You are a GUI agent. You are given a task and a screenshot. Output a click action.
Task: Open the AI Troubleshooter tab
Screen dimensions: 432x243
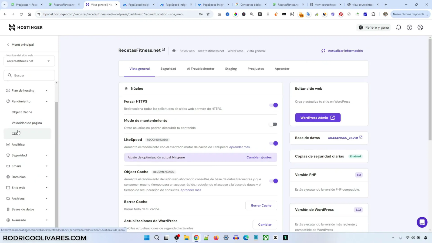click(200, 69)
